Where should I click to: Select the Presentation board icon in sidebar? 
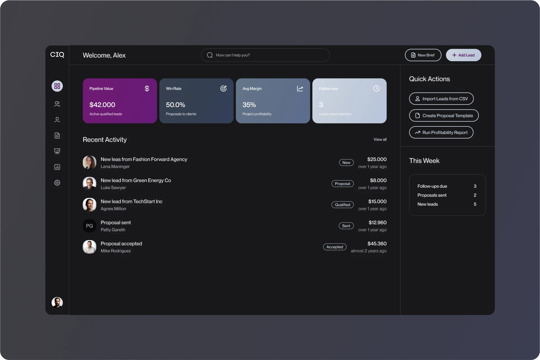tap(57, 151)
